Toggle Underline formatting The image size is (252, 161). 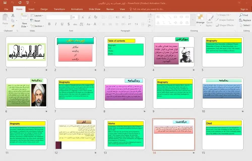[x=62, y=24]
